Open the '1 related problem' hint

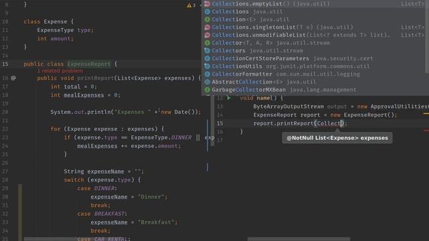[x=60, y=71]
